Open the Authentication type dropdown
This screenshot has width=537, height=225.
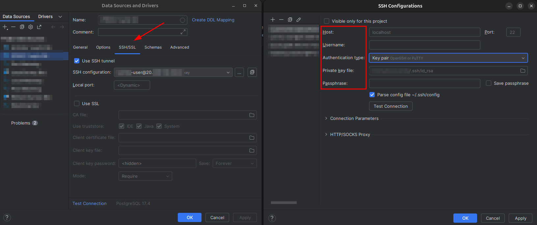tap(448, 58)
